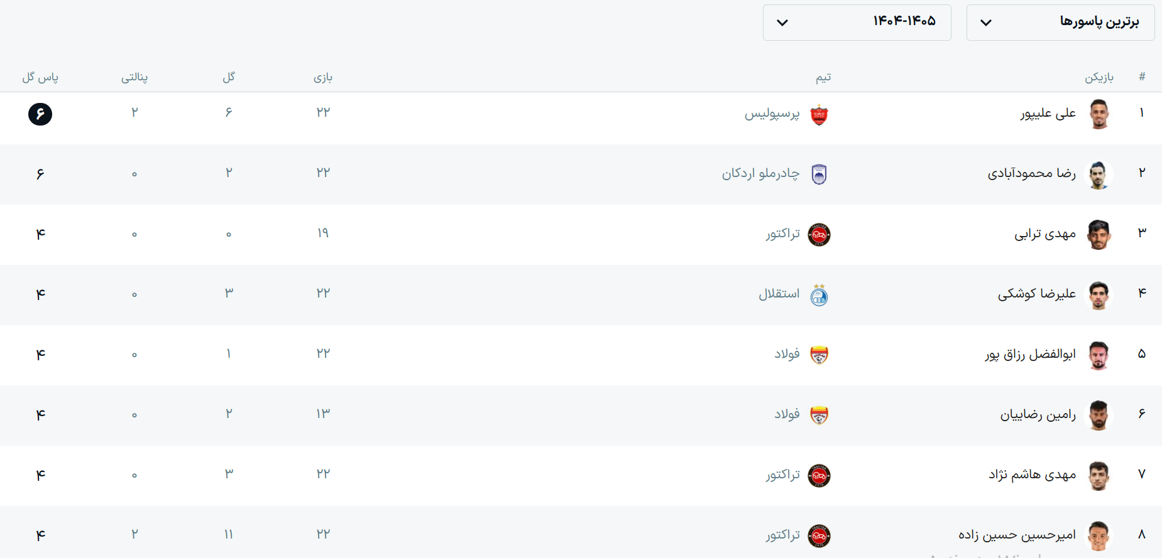
Task: Click Tractor logo in Mehdi Torabi's row
Action: [819, 235]
